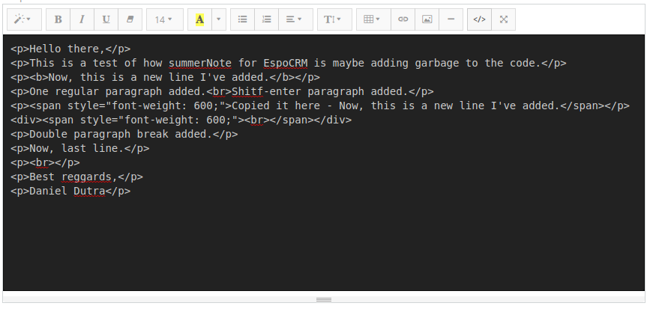Click the editor resize handle bar
This screenshot has width=653, height=309.
click(x=324, y=299)
